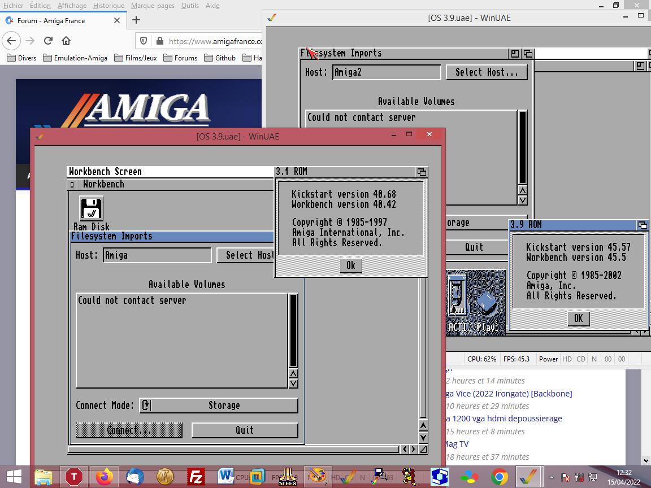Show hidden system tray icons

(552, 477)
